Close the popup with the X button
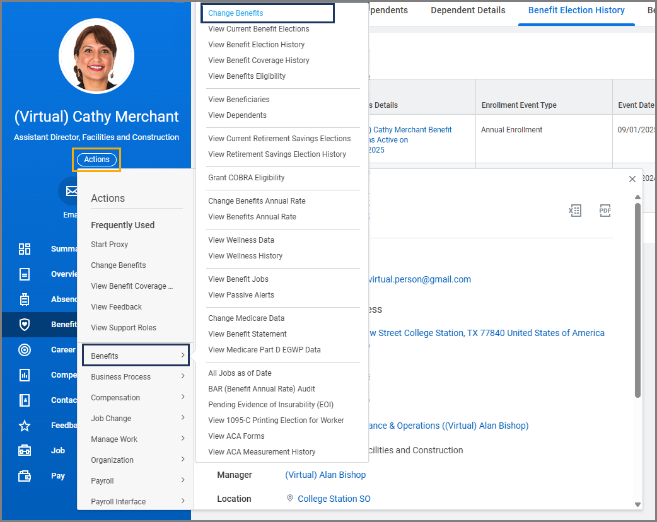Image resolution: width=657 pixels, height=522 pixels. 632,179
